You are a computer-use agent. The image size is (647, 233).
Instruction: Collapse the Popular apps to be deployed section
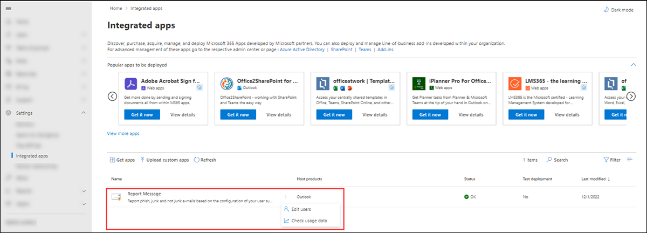tap(633, 64)
